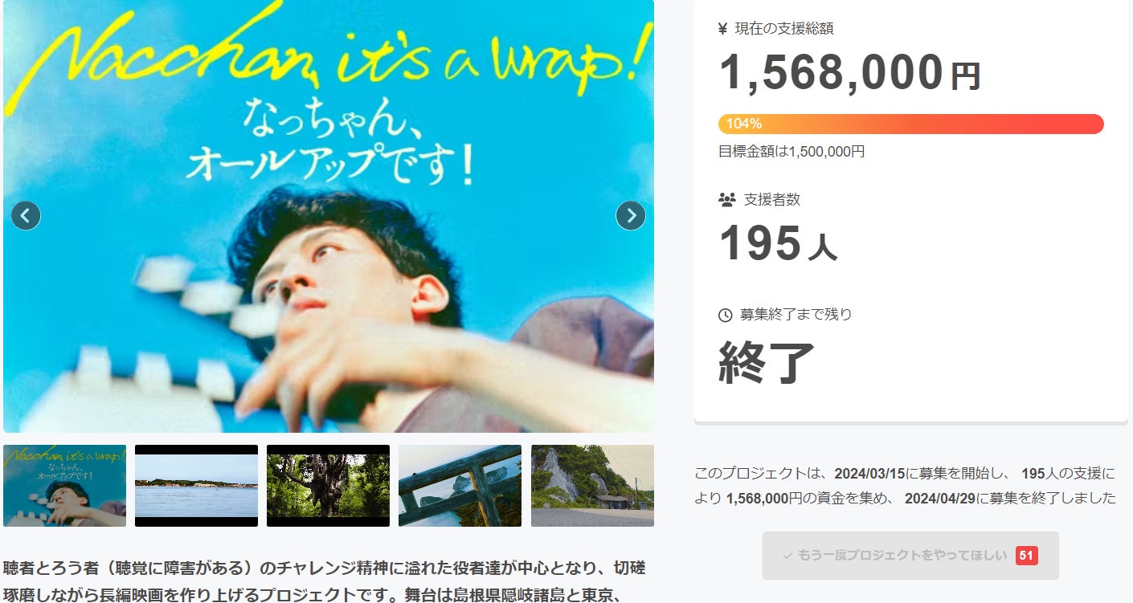Click the 終了 status text
Viewport: 1133px width, 603px height.
(767, 362)
